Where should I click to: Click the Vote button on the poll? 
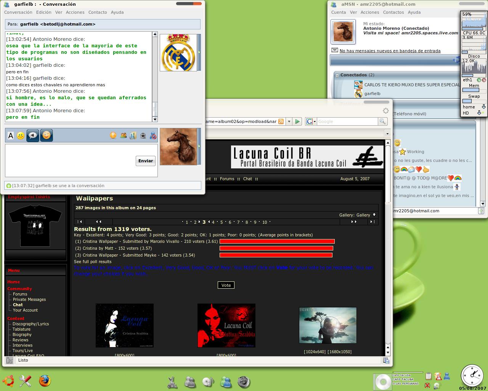226,285
